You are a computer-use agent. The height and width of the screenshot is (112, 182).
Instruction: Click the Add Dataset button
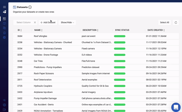[48, 22]
